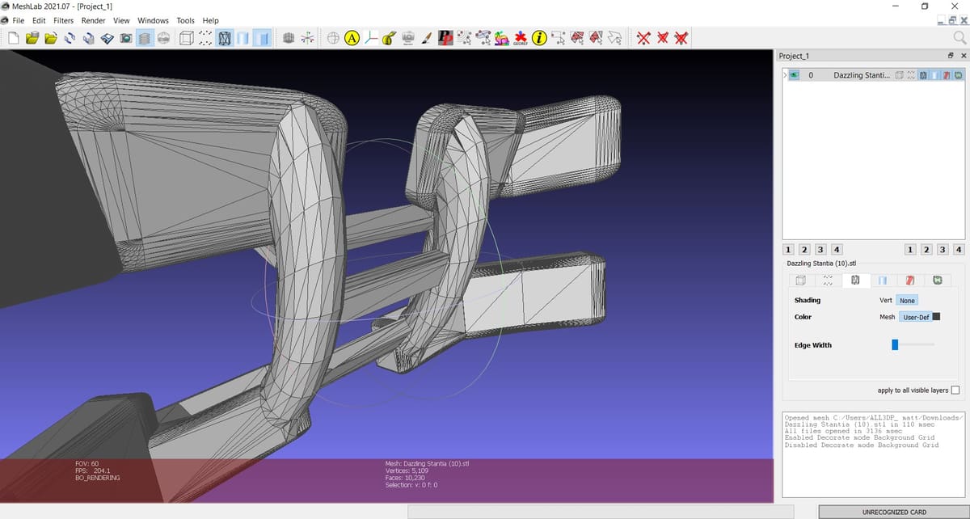Toggle orthographic camera icon
970x519 pixels.
289,38
